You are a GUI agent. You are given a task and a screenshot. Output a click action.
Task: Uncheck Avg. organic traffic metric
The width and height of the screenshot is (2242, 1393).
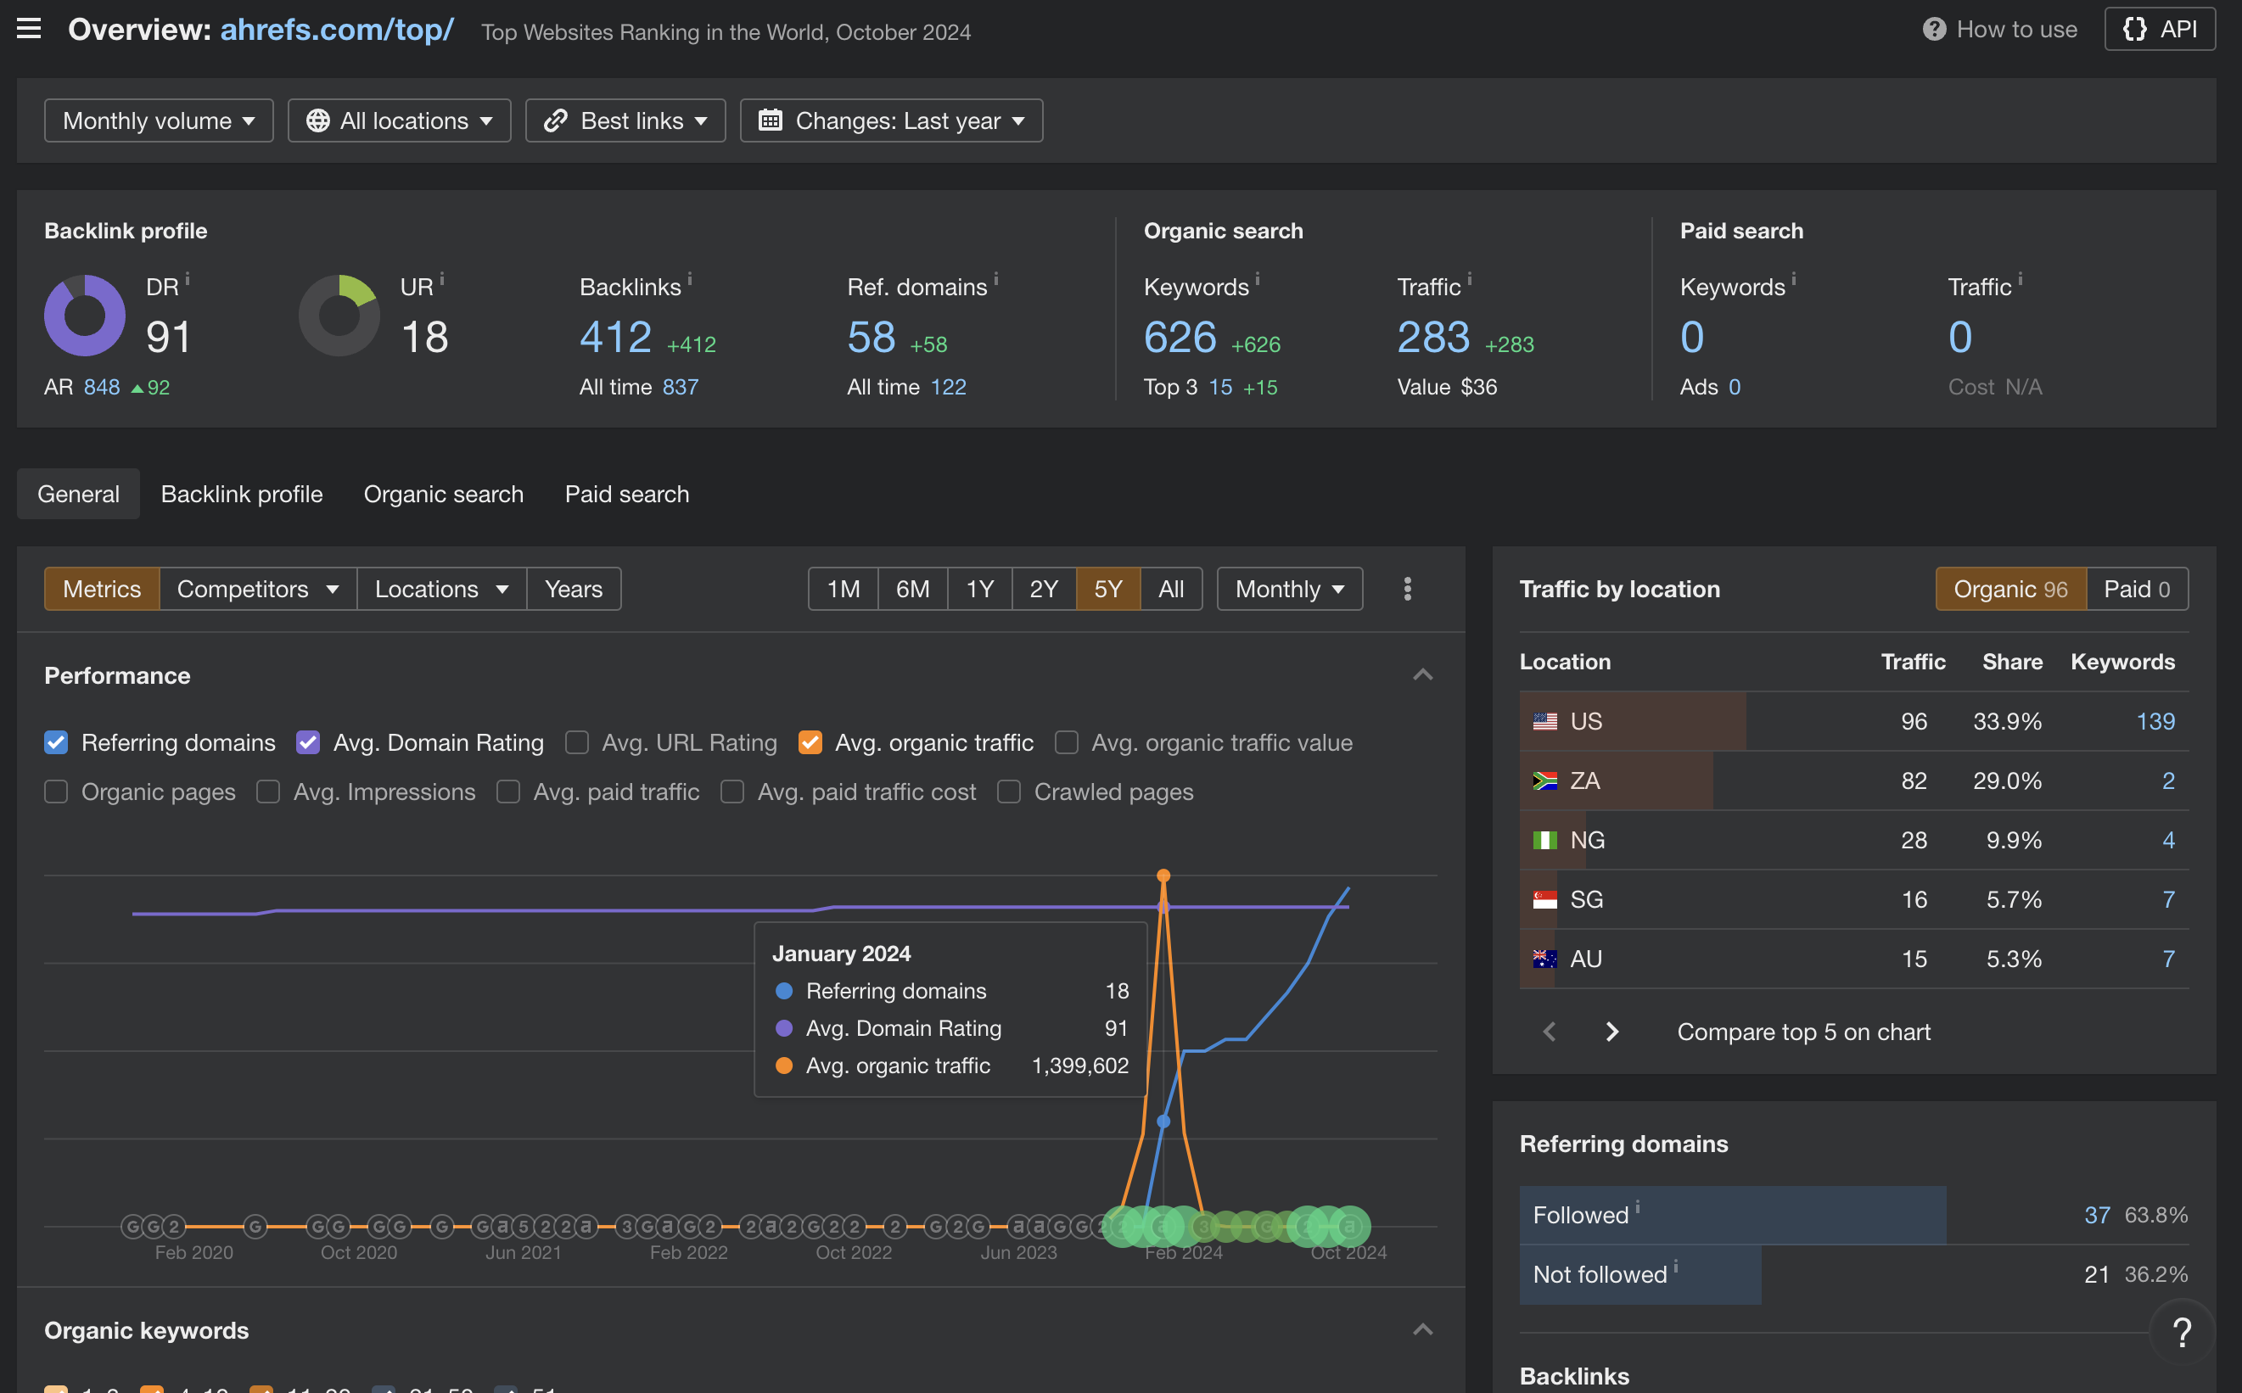click(810, 742)
